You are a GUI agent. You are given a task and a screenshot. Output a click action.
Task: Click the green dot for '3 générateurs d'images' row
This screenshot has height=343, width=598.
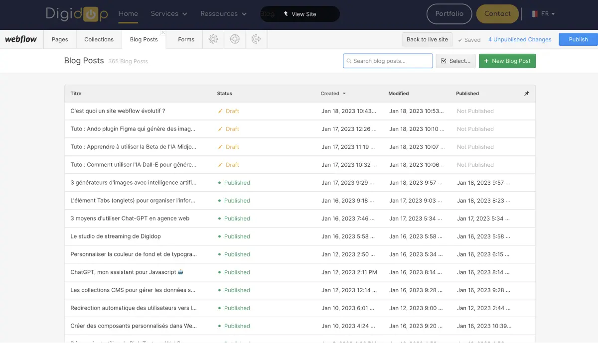click(x=219, y=183)
